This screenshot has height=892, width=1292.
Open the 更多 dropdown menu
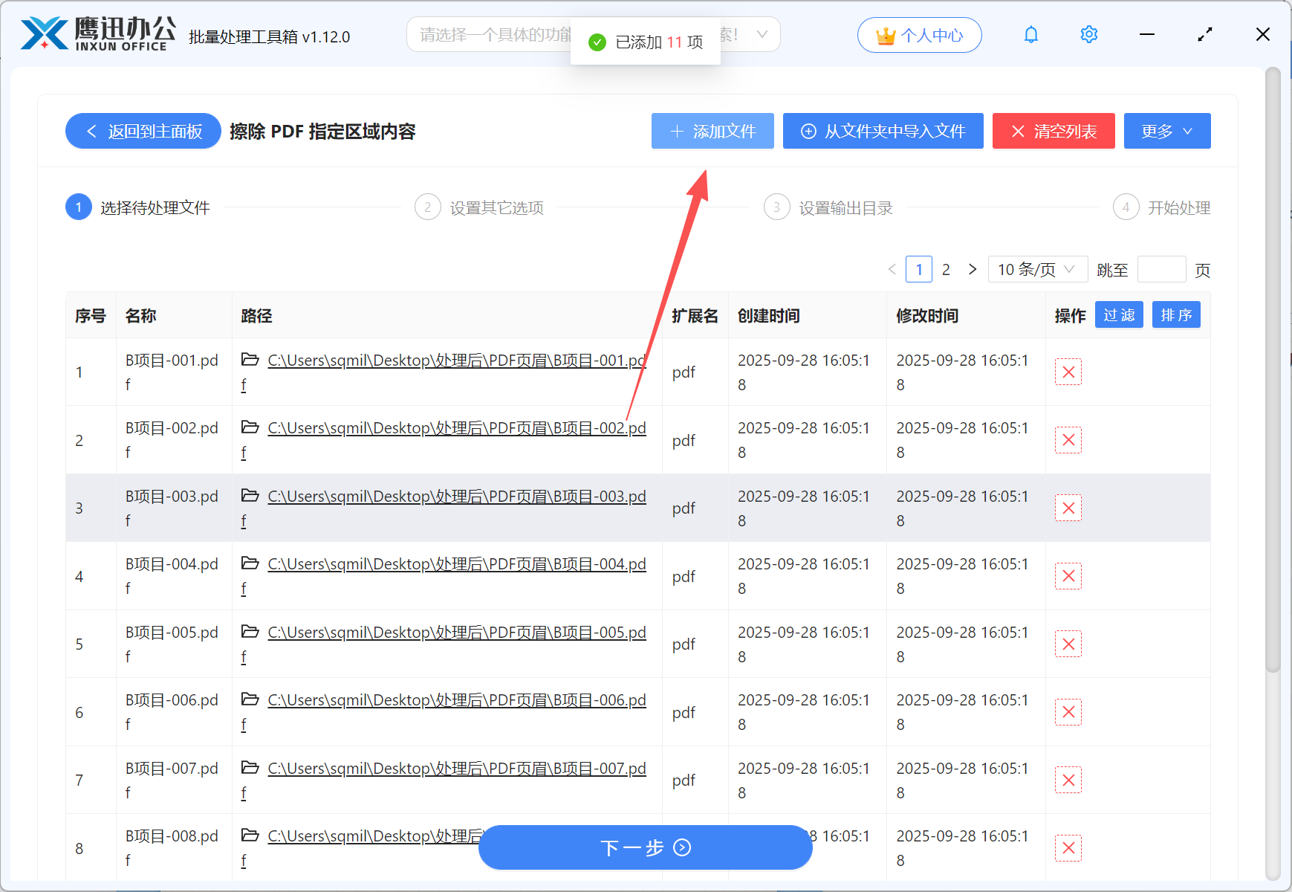click(1167, 131)
